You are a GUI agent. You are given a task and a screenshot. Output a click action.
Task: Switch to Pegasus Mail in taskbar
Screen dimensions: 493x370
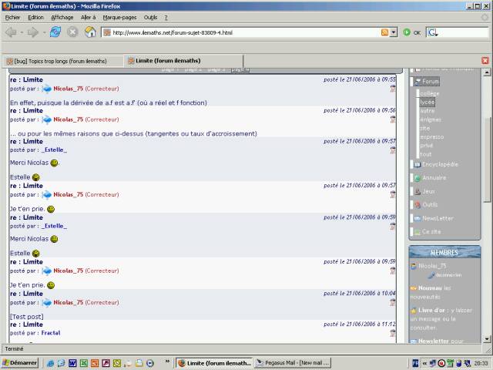[x=292, y=362]
